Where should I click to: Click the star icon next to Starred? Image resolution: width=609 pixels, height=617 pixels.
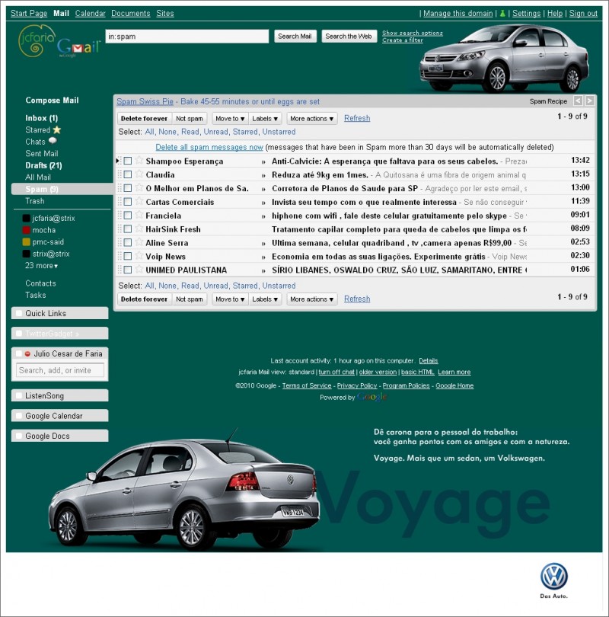tap(57, 129)
